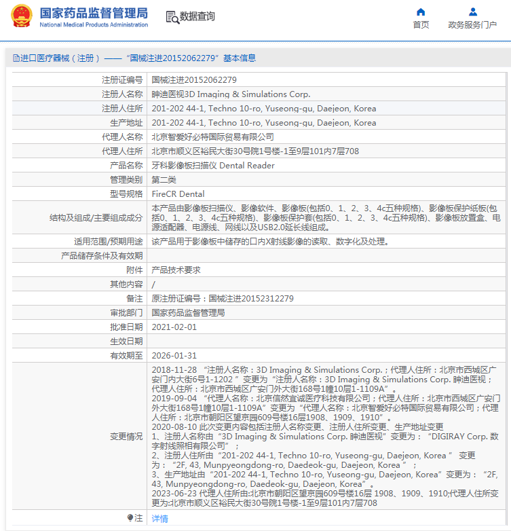Click the 变更情况 row label
The height and width of the screenshot is (531, 511).
click(126, 436)
